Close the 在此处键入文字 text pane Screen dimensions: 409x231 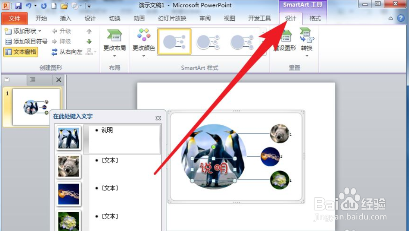pos(158,118)
